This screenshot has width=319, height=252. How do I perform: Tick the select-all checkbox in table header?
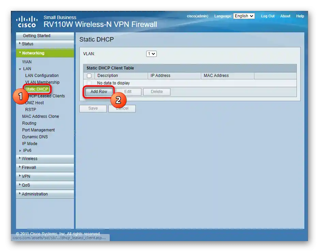point(89,76)
